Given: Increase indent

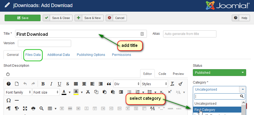Looking at the screenshot, I should (121, 92).
